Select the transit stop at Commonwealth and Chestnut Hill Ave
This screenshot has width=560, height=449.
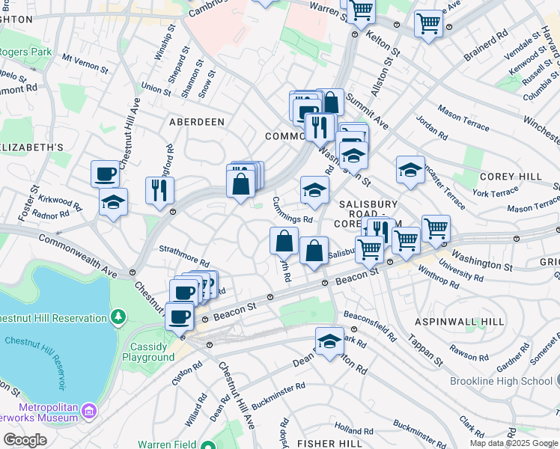click(x=133, y=272)
